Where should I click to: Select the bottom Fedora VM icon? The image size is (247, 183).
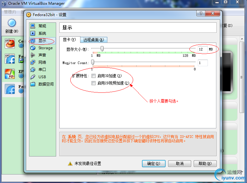(10, 89)
